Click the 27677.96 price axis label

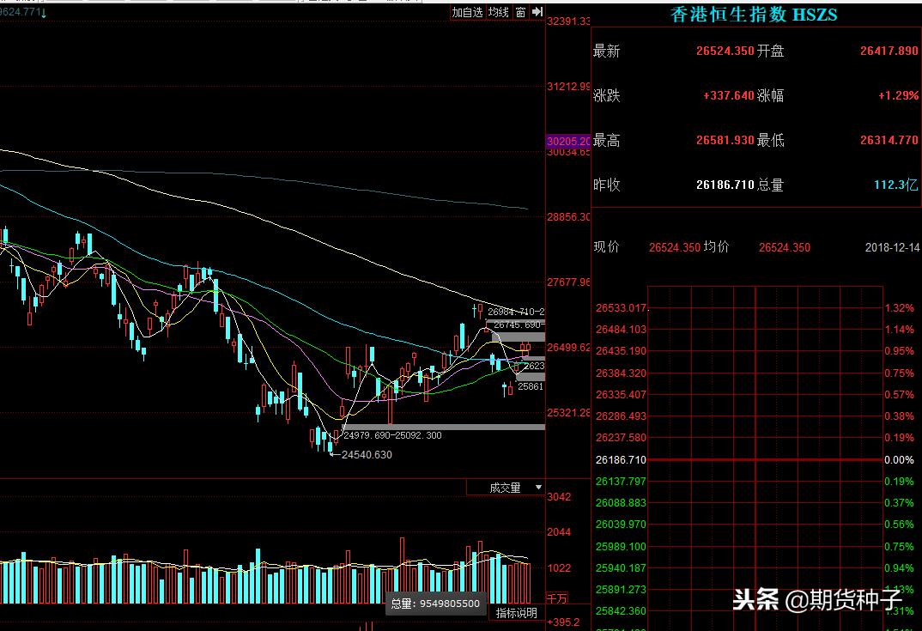[568, 282]
